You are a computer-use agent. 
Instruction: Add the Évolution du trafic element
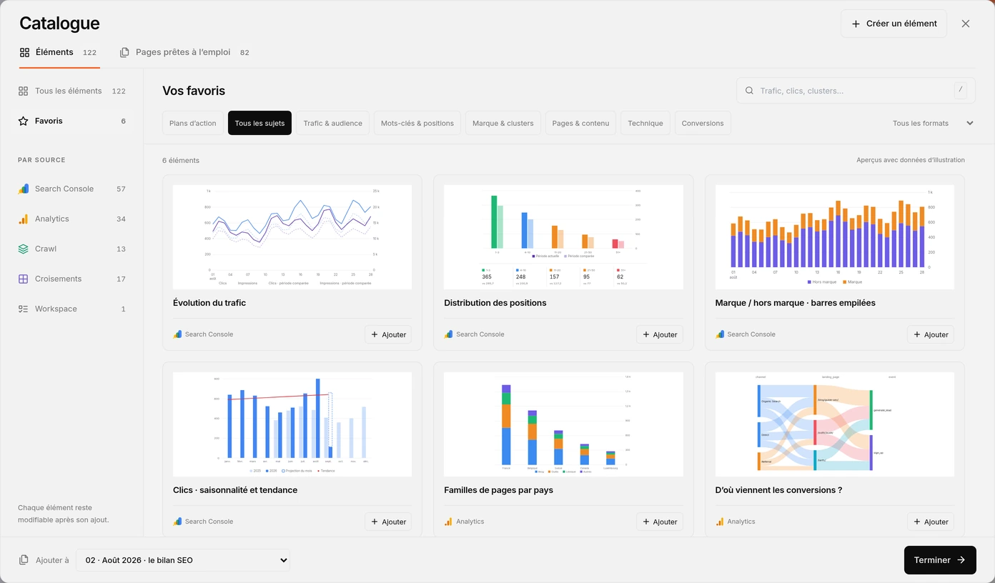pyautogui.click(x=388, y=334)
